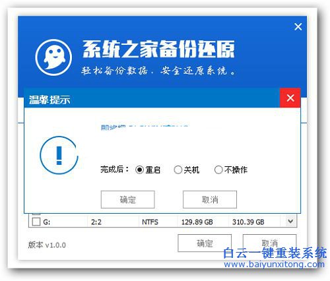
Task: Click the main window 确定 button
Action: [x=205, y=243]
